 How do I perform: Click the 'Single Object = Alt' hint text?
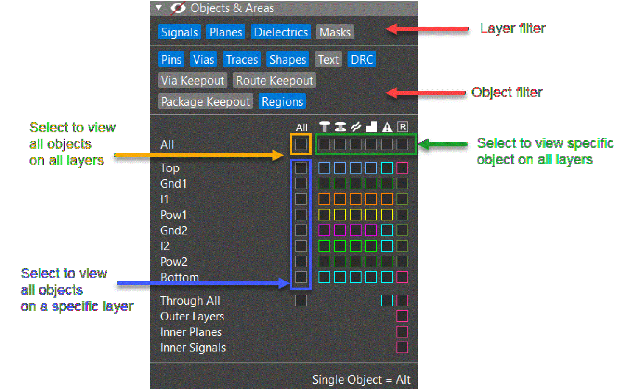click(x=361, y=380)
